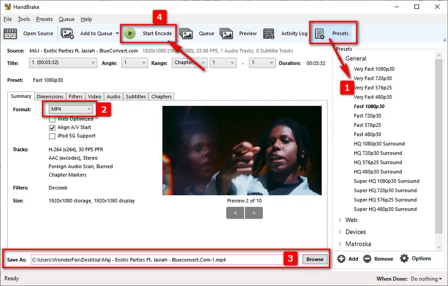Open the Help menu
This screenshot has height=286, width=448.
(86, 19)
